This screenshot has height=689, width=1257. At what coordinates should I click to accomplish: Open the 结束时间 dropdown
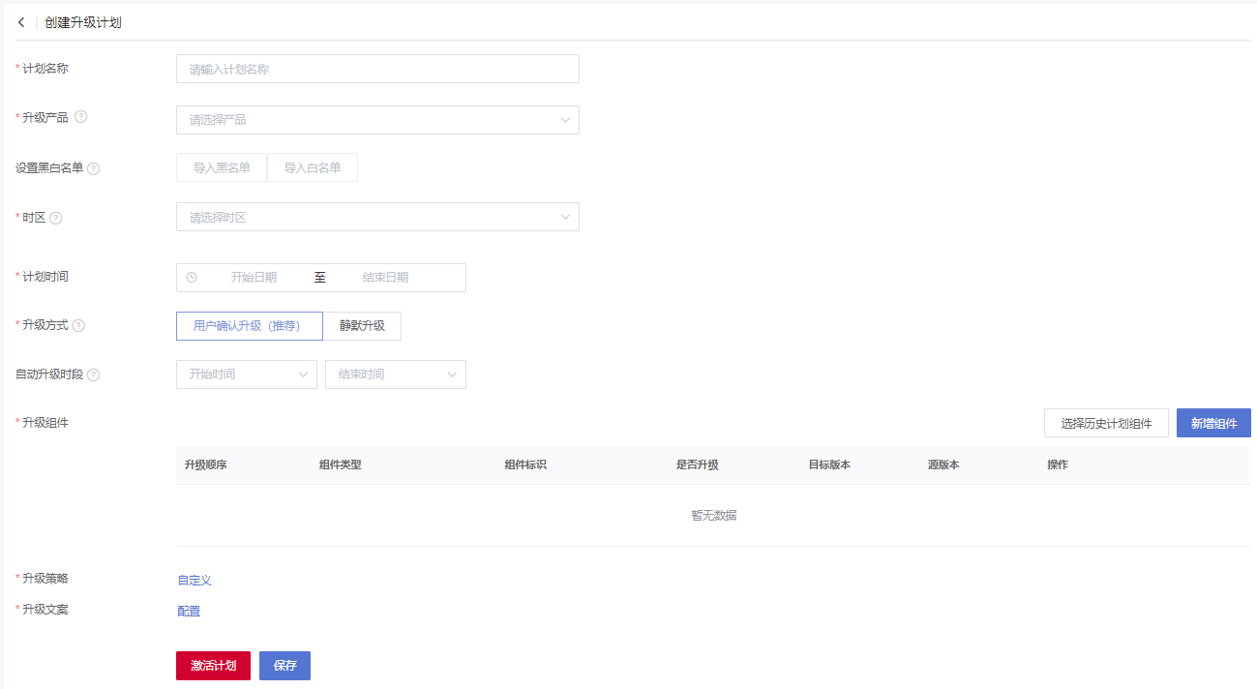(396, 374)
